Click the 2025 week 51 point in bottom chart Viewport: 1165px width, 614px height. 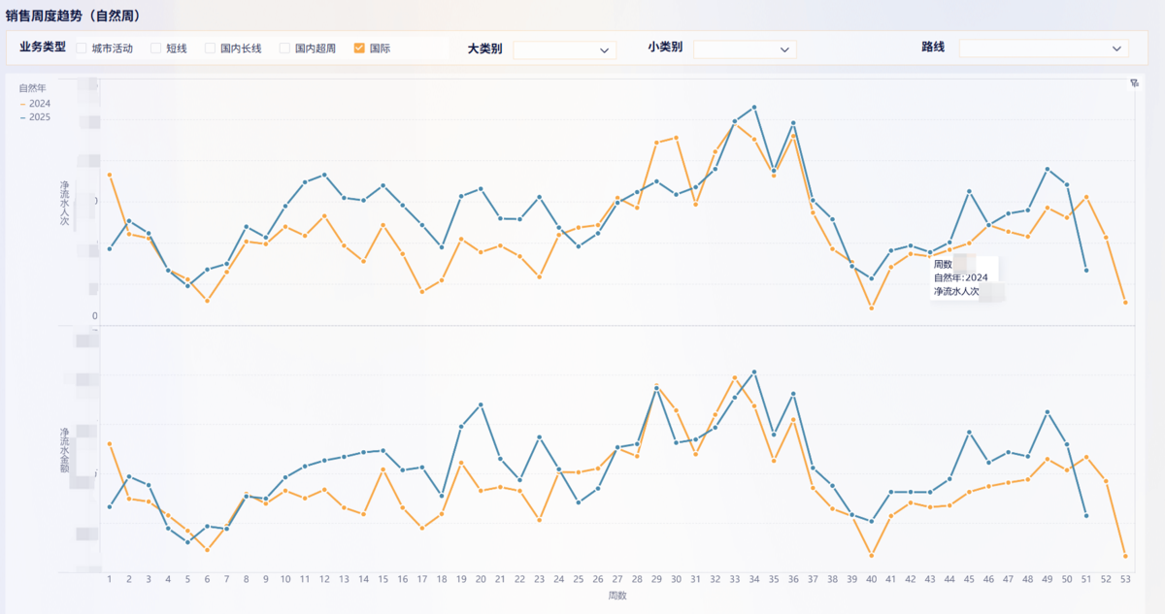[x=1086, y=516]
